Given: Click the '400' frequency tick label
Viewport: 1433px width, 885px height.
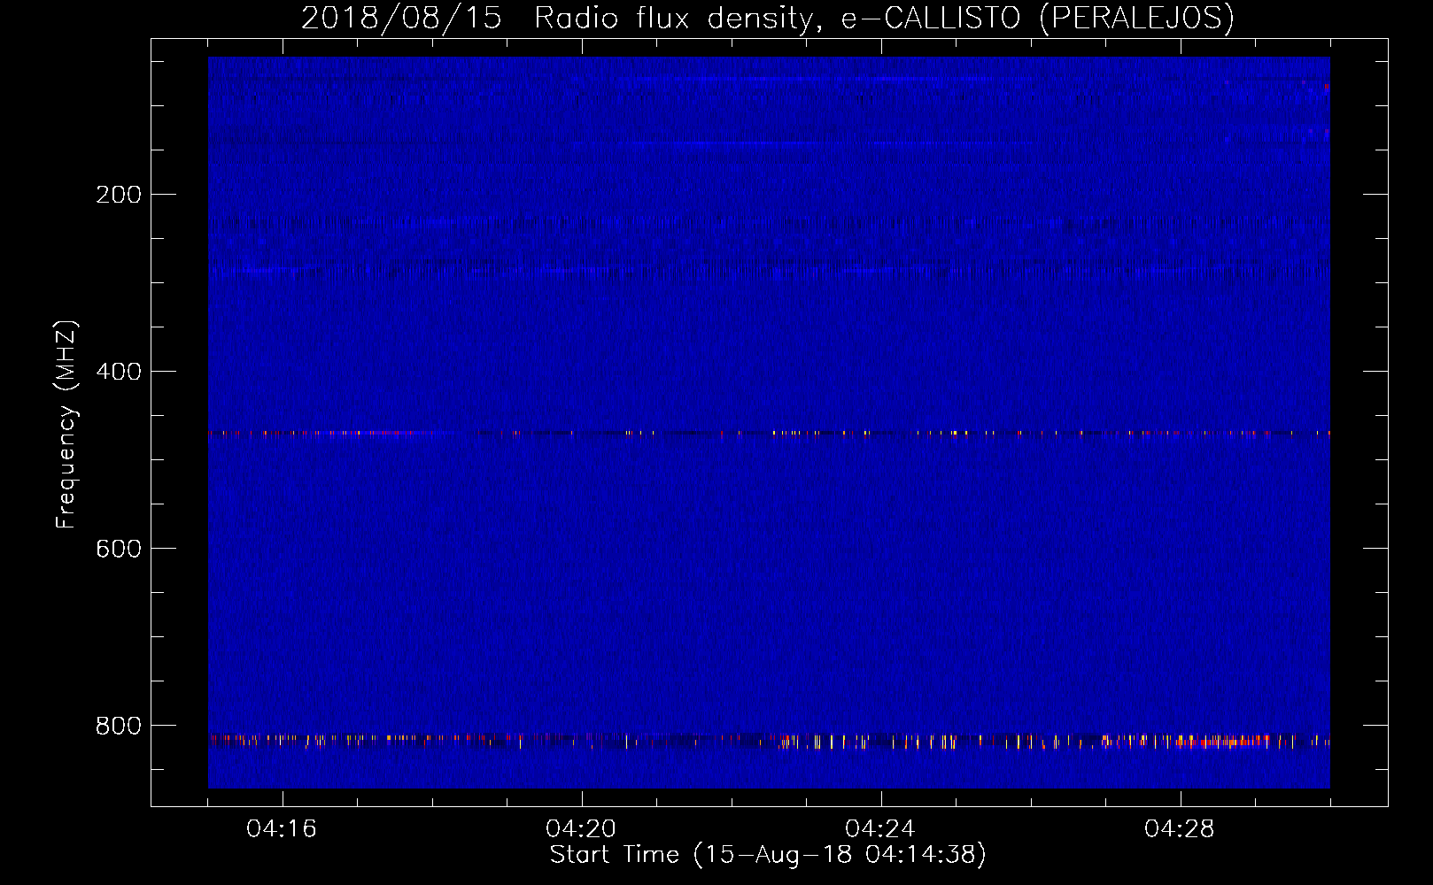Looking at the screenshot, I should (119, 372).
